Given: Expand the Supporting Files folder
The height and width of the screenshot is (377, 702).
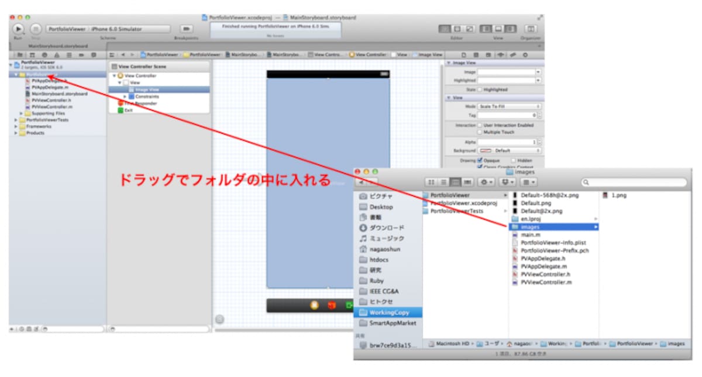Looking at the screenshot, I should [x=22, y=113].
